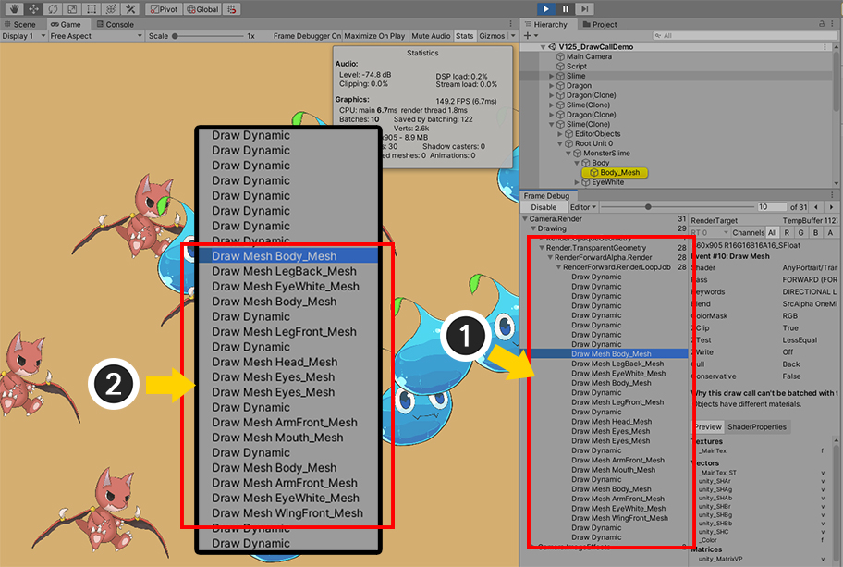Screen dimensions: 843x567
Task: Open the Hierarchy panel's three-dot menu
Action: click(x=833, y=24)
